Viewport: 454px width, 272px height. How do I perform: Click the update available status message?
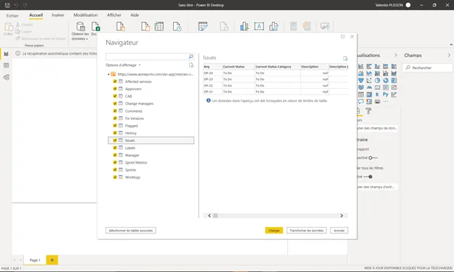(x=408, y=268)
